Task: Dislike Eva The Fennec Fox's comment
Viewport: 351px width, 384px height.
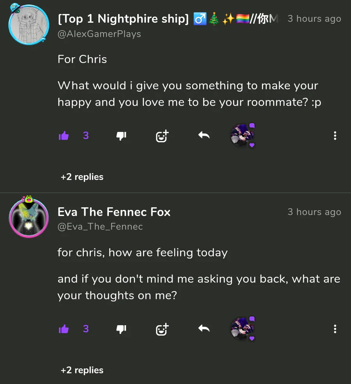Action: pyautogui.click(x=121, y=329)
